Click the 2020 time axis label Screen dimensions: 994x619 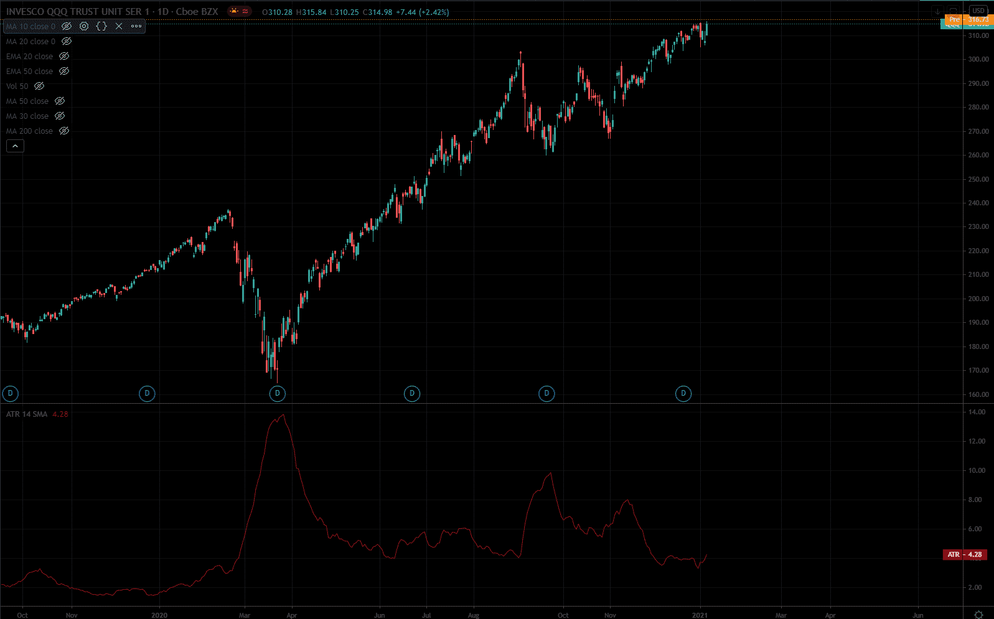click(x=159, y=615)
